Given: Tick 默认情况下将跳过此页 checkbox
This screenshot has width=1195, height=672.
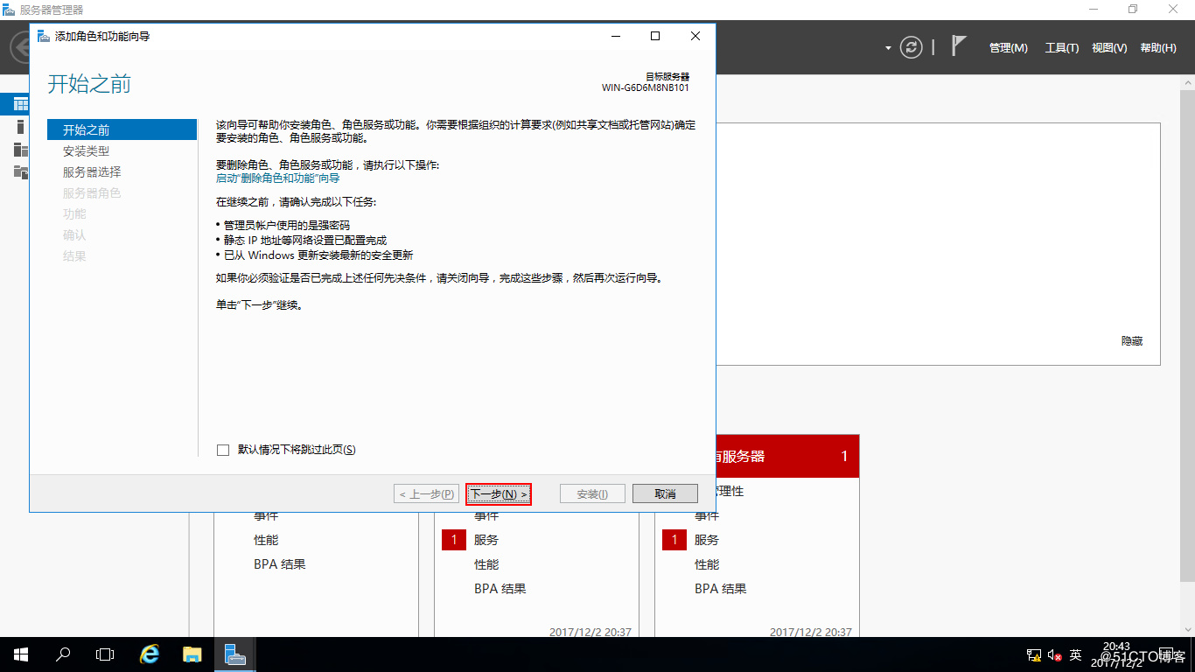Looking at the screenshot, I should coord(223,450).
